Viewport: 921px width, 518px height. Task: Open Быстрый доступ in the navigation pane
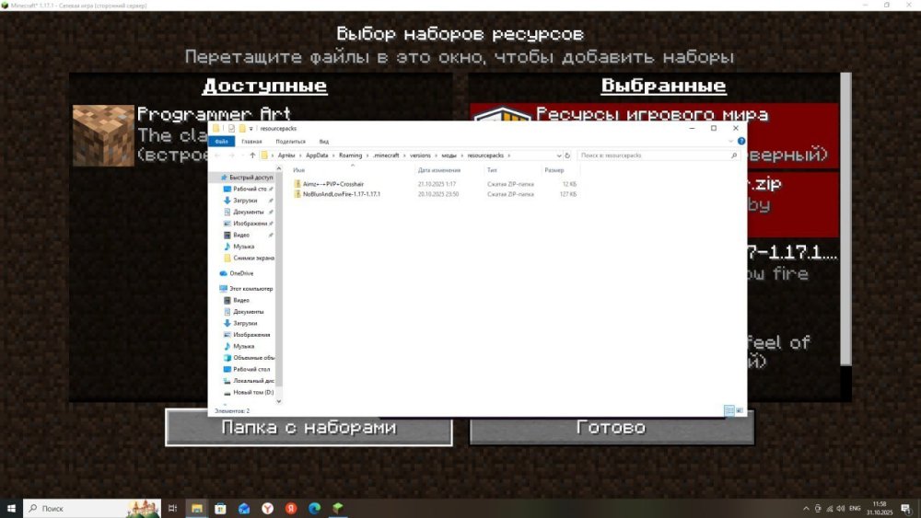[x=246, y=178]
